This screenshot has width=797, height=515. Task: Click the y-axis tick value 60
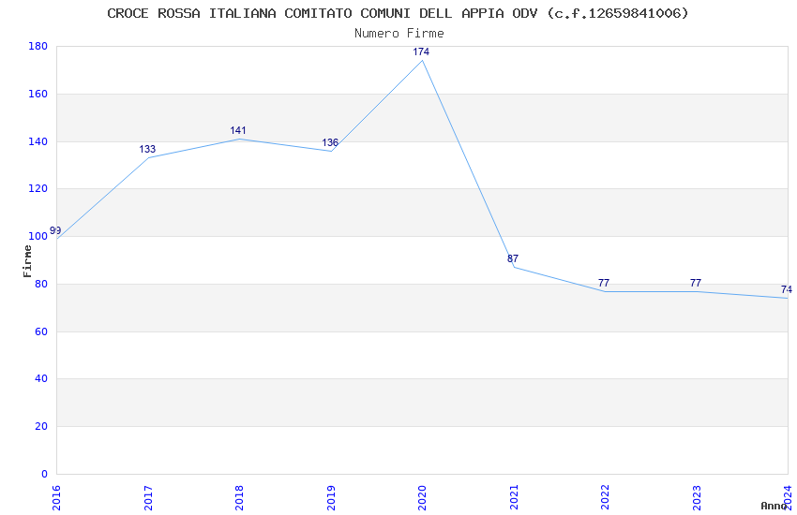click(41, 331)
